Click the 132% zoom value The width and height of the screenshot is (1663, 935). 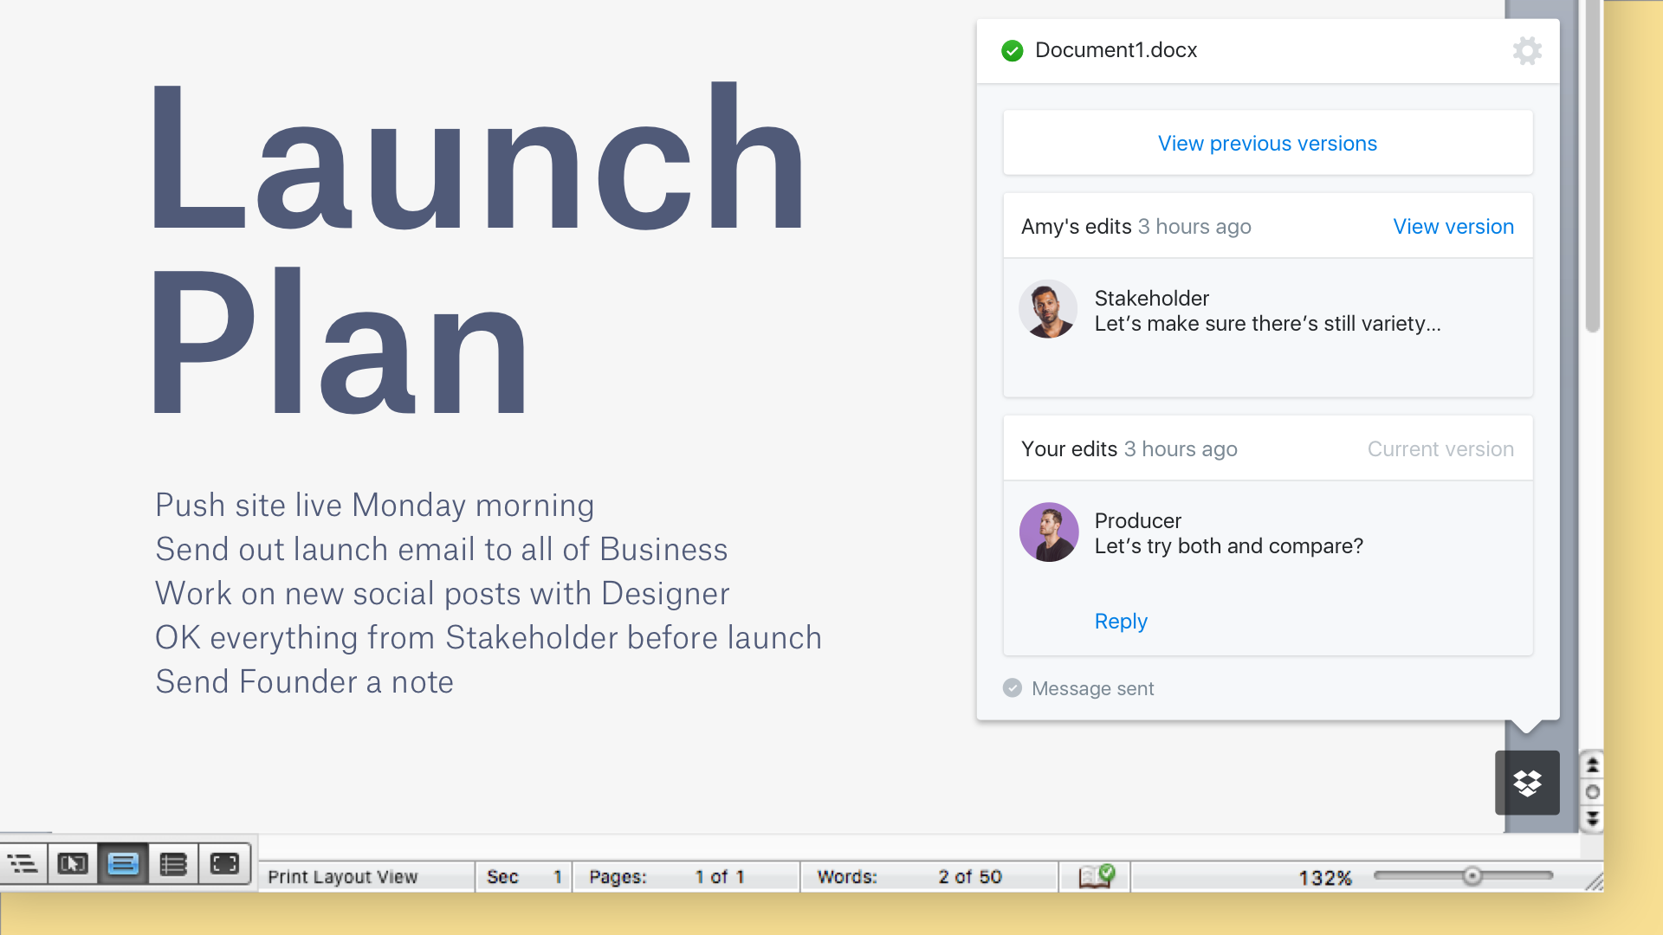click(1324, 878)
